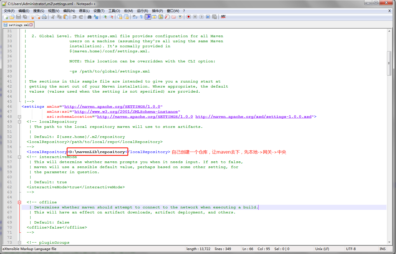Click the Save recorded macro icon
396x254 pixels.
click(x=215, y=17)
